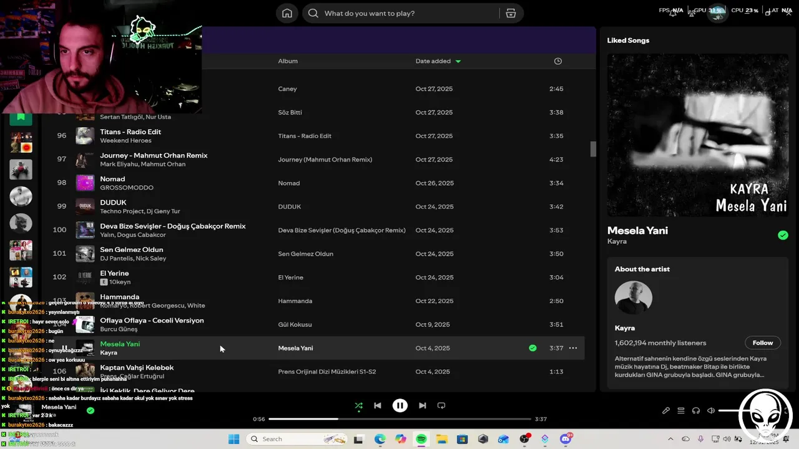Image resolution: width=799 pixels, height=449 pixels.
Task: Open GROSSOMODDO artist link
Action: click(x=126, y=188)
